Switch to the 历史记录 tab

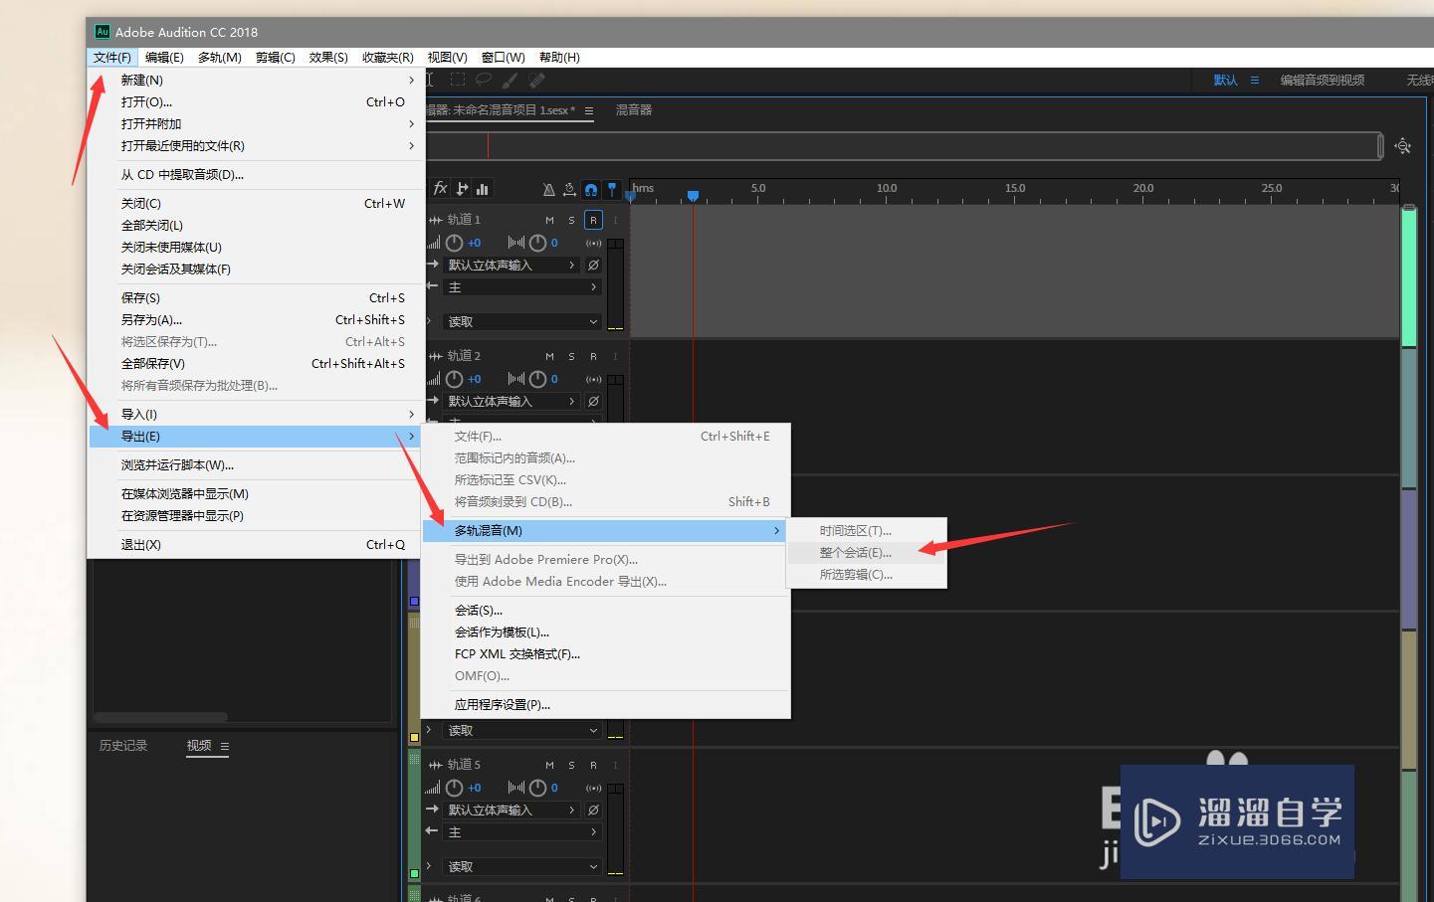(123, 746)
